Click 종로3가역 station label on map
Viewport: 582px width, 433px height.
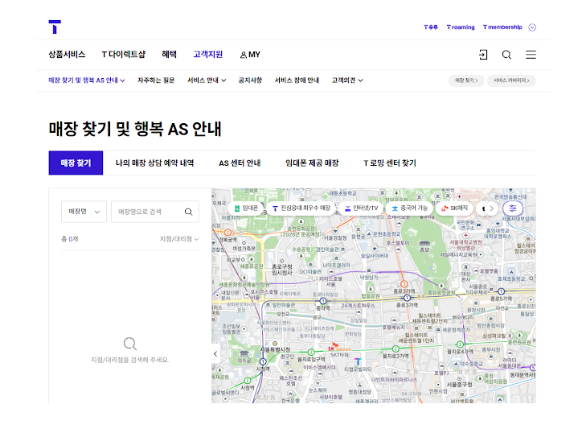[x=406, y=305]
